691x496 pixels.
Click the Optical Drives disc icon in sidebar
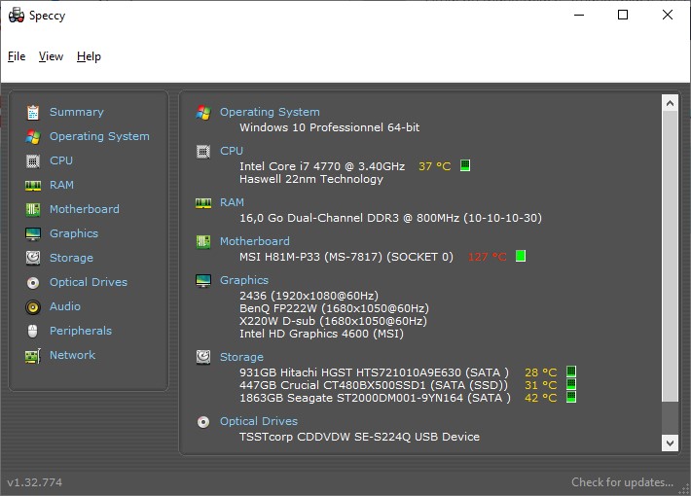[33, 282]
